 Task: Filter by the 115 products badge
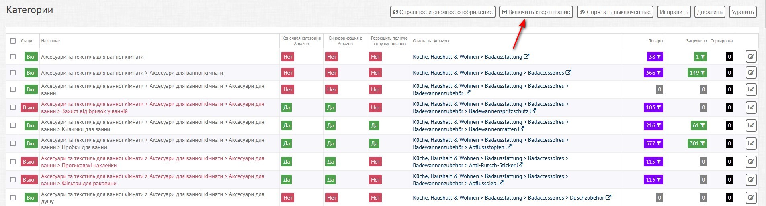coord(653,162)
